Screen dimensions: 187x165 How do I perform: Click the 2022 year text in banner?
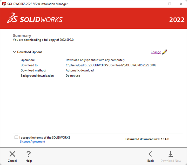coord(177,20)
